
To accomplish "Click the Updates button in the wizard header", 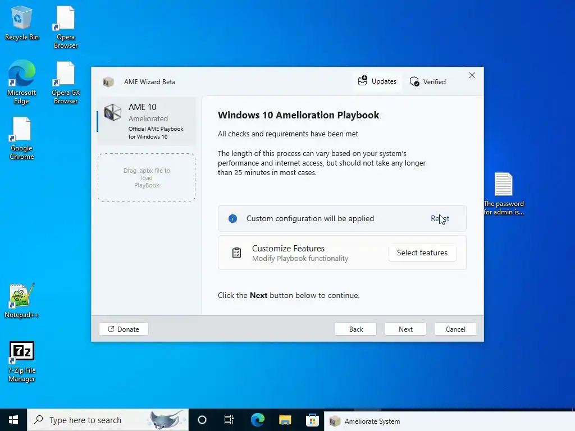I will click(x=377, y=81).
